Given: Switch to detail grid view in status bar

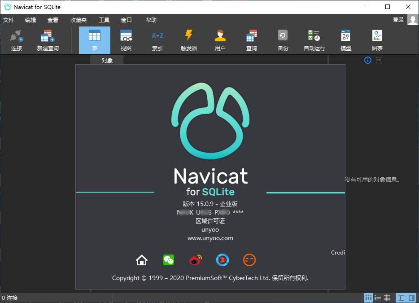Looking at the screenshot, I should (x=387, y=298).
